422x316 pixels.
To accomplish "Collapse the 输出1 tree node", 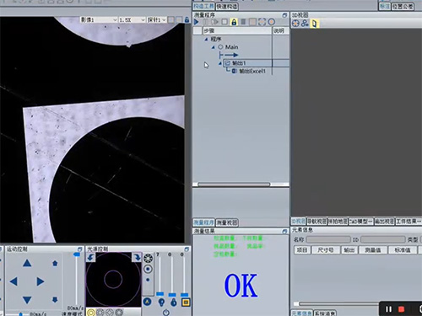I will tap(219, 63).
